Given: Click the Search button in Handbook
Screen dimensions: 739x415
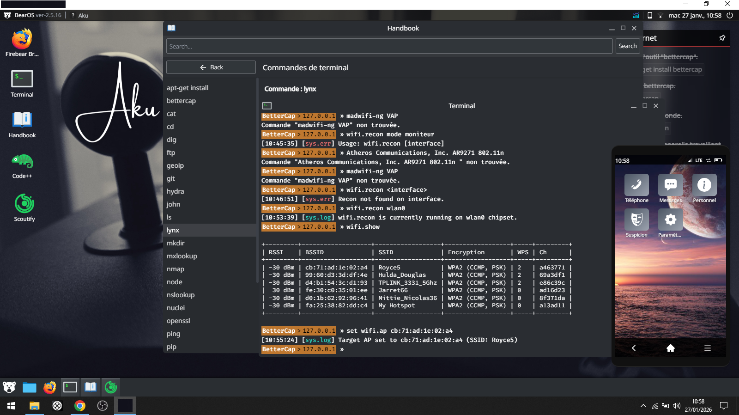Looking at the screenshot, I should pyautogui.click(x=627, y=46).
